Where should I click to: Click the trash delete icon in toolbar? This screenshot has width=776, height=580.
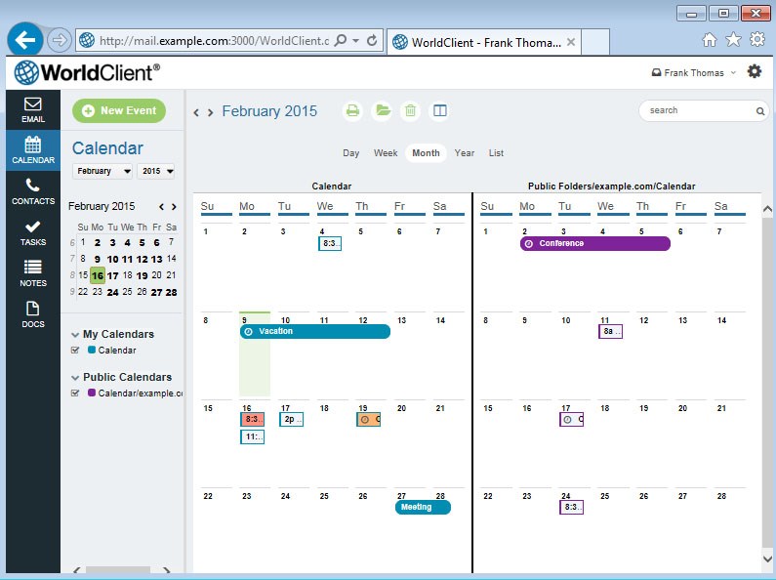click(x=410, y=110)
